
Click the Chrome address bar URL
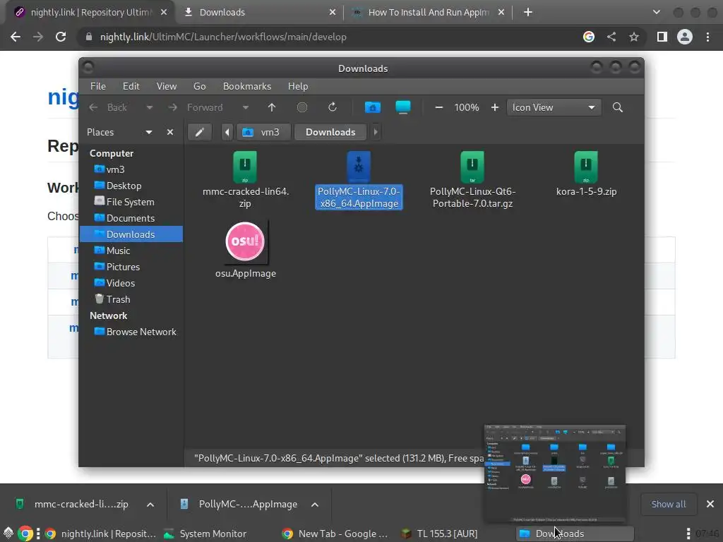[x=223, y=37]
